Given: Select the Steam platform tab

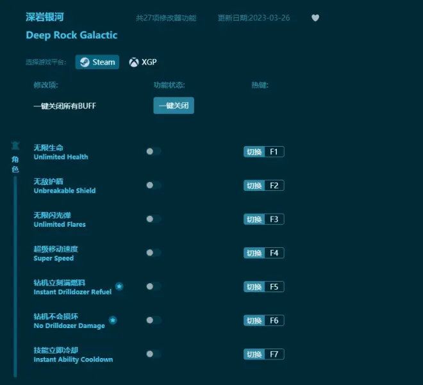Looking at the screenshot, I should point(97,62).
